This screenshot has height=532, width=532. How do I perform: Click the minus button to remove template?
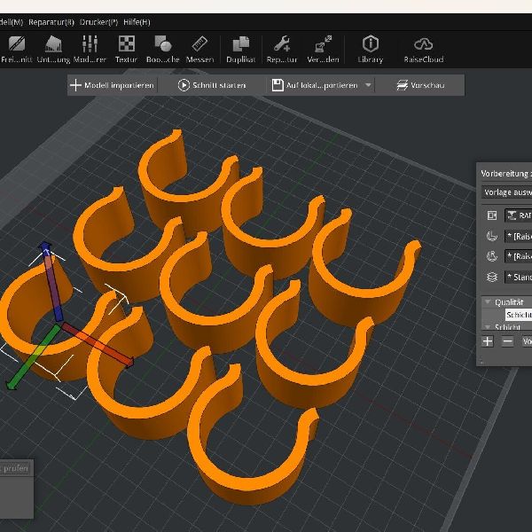507,341
